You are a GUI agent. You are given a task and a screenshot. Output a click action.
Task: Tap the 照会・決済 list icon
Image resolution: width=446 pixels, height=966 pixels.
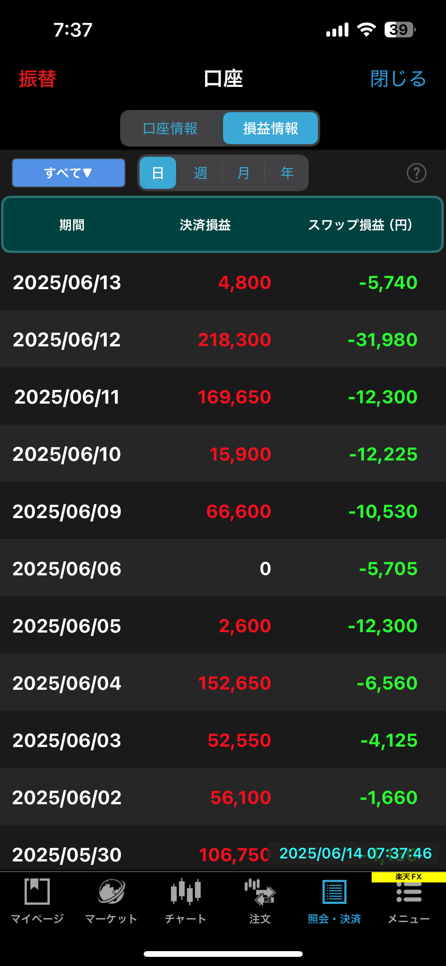[334, 892]
